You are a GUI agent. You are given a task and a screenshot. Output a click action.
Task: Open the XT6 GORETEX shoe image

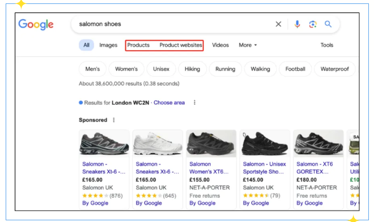[318, 144]
